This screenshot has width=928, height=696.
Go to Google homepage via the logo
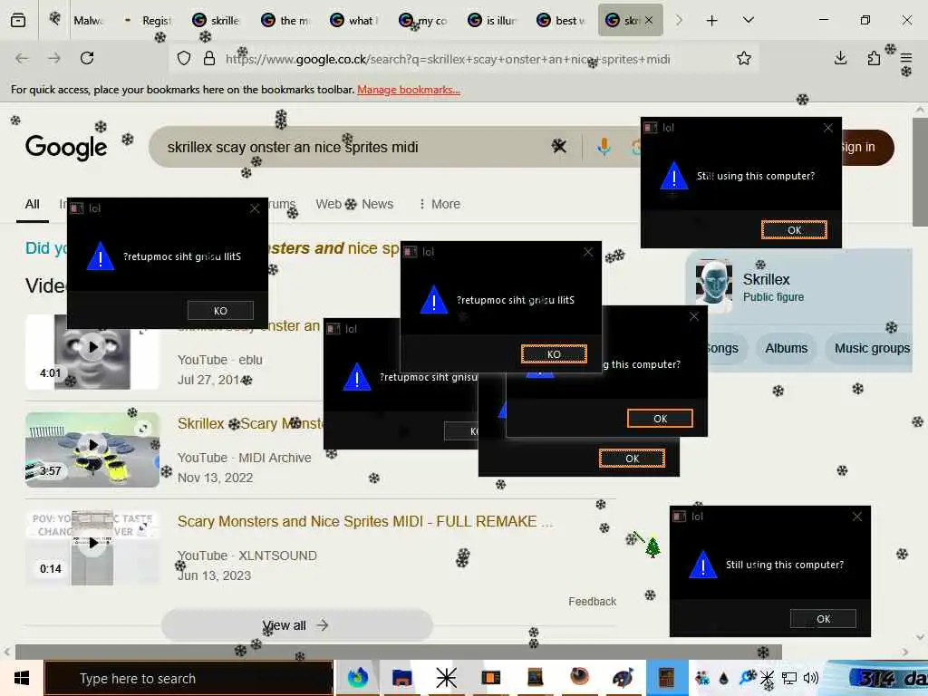65,147
